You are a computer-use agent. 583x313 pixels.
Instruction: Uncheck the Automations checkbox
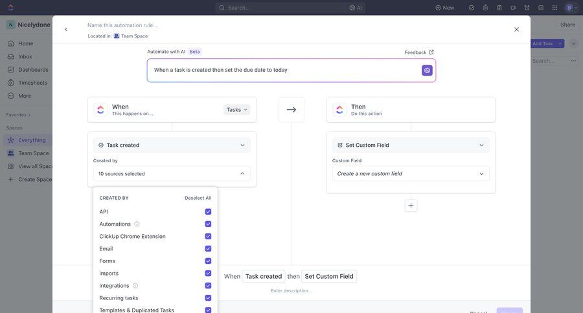[x=208, y=224]
